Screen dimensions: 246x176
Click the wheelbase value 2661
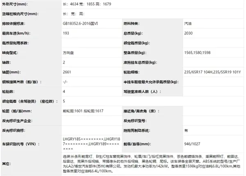pyautogui.click(x=67, y=72)
